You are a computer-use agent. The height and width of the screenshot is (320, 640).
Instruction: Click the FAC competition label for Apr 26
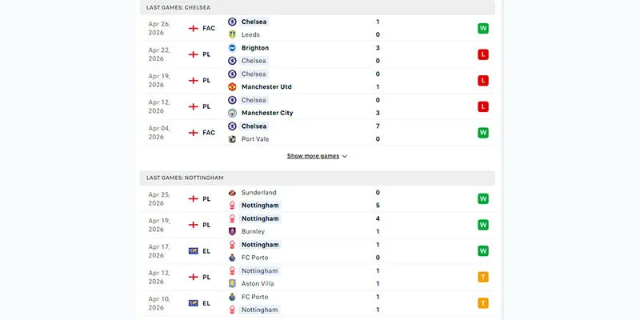(x=209, y=28)
